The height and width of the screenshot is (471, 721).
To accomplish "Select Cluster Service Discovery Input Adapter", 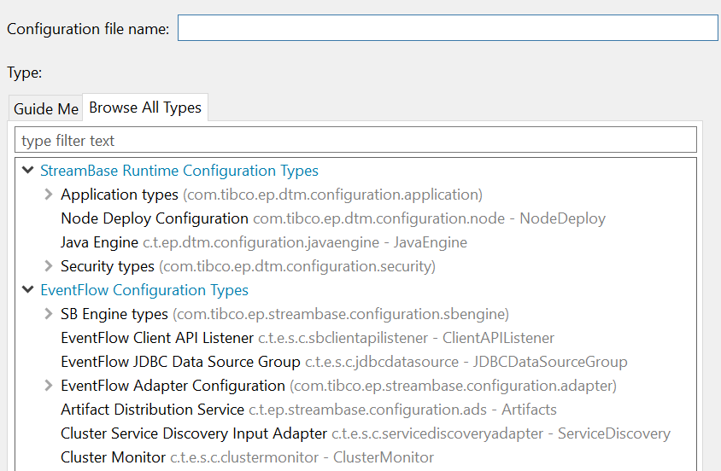I will (194, 433).
